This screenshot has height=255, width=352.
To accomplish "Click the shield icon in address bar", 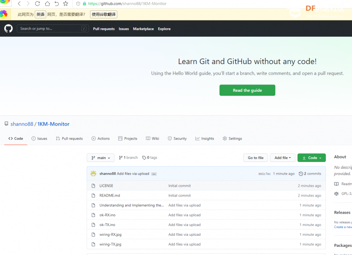I will [x=78, y=3].
